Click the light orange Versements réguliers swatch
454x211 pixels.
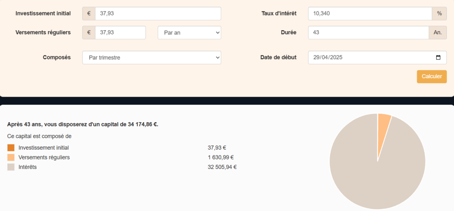pos(11,157)
